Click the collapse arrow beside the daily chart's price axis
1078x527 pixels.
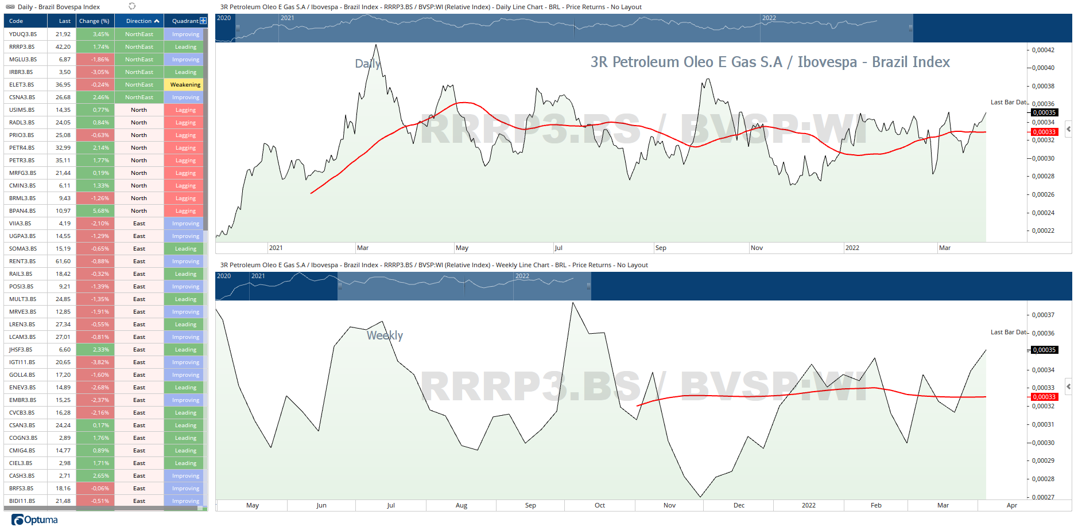point(1069,130)
